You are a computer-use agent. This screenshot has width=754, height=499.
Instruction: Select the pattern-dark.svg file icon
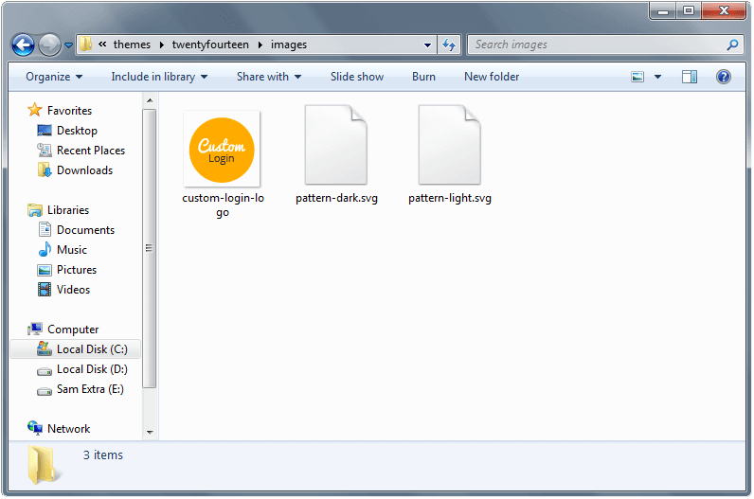335,145
